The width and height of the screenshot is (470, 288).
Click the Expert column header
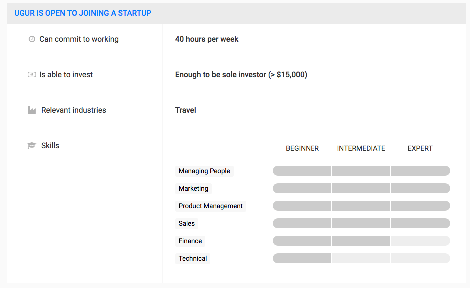420,148
